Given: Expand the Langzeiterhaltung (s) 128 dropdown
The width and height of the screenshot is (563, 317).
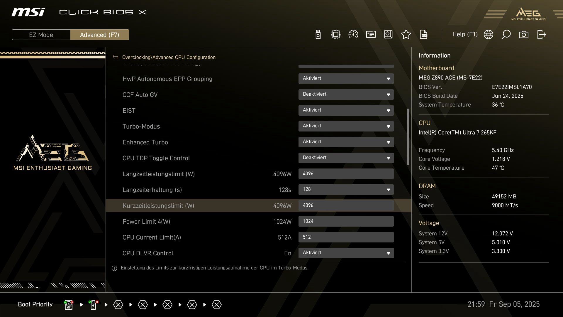Looking at the screenshot, I should point(346,190).
